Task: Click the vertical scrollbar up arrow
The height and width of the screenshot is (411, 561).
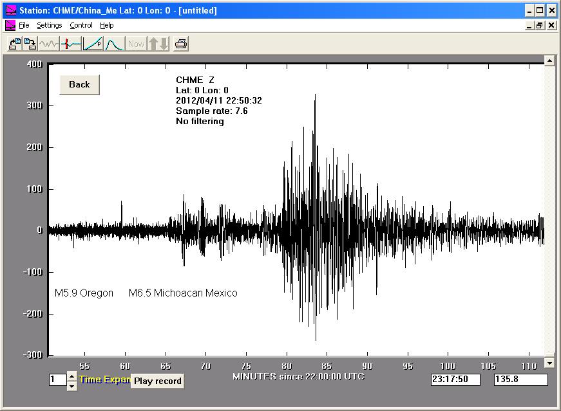Action: 549,61
